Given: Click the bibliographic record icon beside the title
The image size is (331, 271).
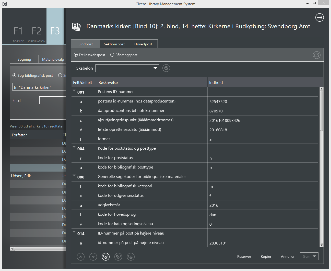Looking at the screenshot, I should pyautogui.click(x=76, y=27).
